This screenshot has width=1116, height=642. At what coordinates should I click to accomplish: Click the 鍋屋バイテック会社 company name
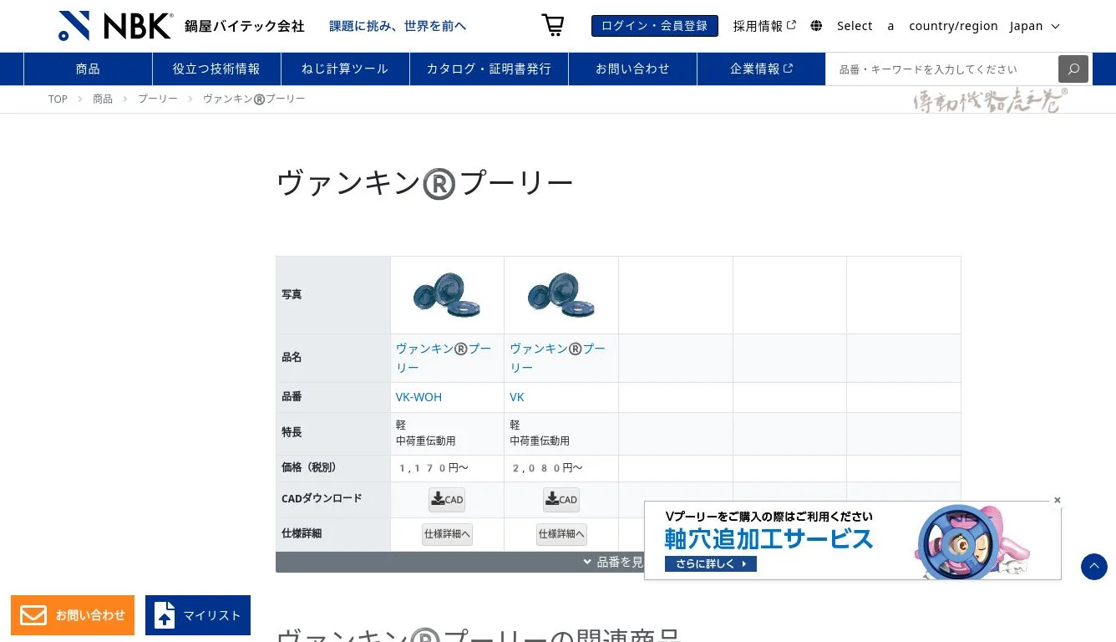click(x=245, y=26)
